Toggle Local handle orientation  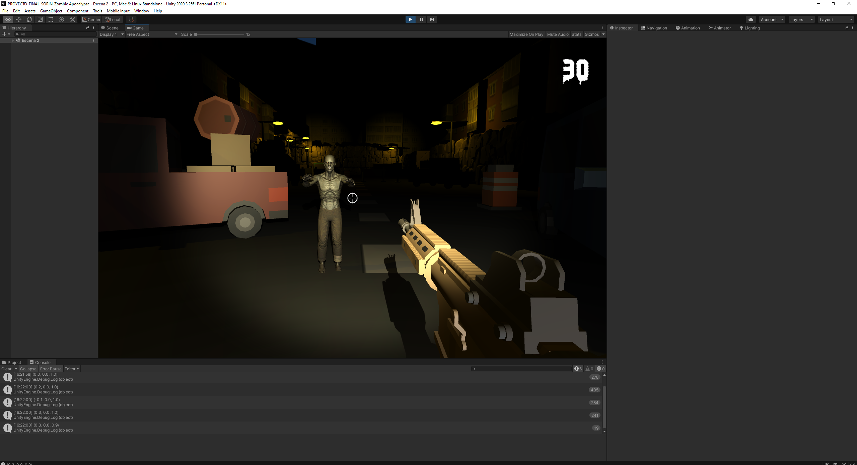(x=113, y=19)
